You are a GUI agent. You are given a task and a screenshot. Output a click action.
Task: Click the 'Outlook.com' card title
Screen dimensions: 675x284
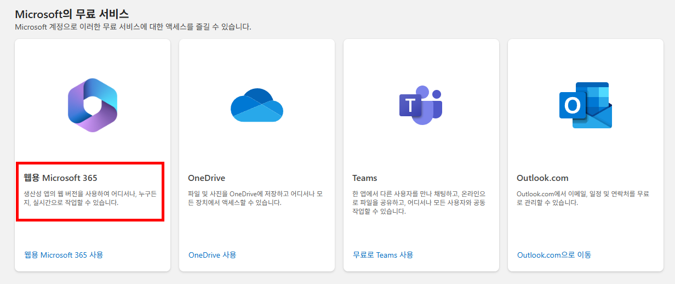[542, 178]
